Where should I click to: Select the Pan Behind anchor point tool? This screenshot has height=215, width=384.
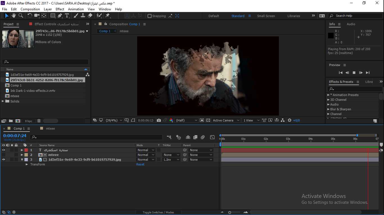click(44, 16)
